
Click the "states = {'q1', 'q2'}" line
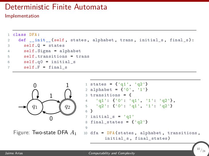[119, 84]
